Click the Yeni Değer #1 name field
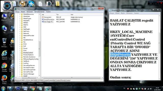The width and height of the screenshot is (163, 91). tap(48, 22)
